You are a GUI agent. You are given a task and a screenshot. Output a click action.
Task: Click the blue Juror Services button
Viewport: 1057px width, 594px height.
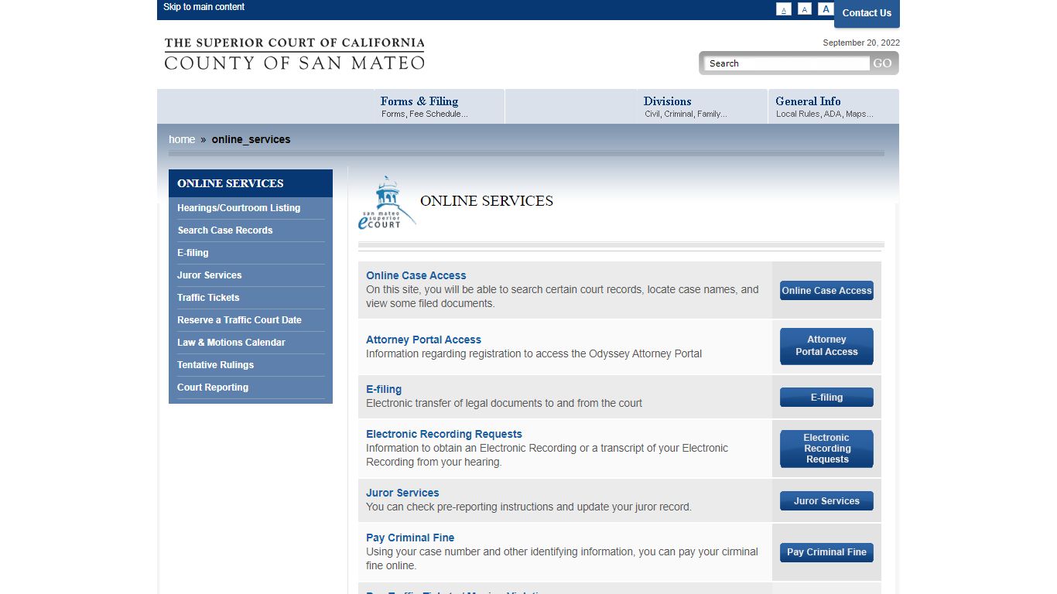(826, 501)
